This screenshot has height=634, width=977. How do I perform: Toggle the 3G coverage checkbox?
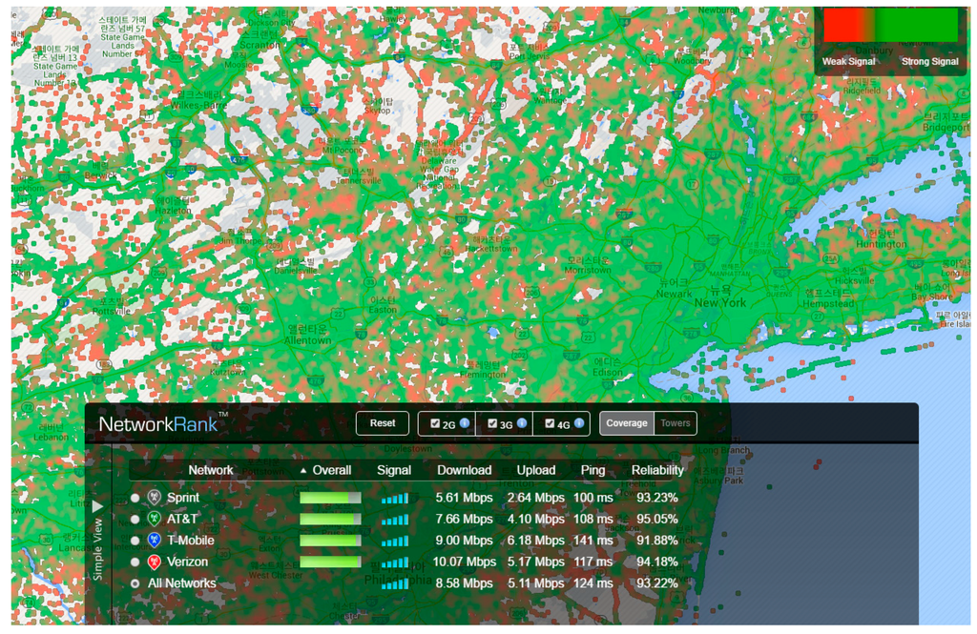(492, 424)
